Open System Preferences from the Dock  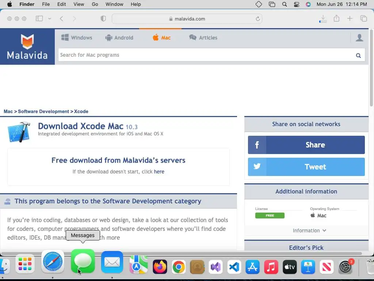[346, 267]
